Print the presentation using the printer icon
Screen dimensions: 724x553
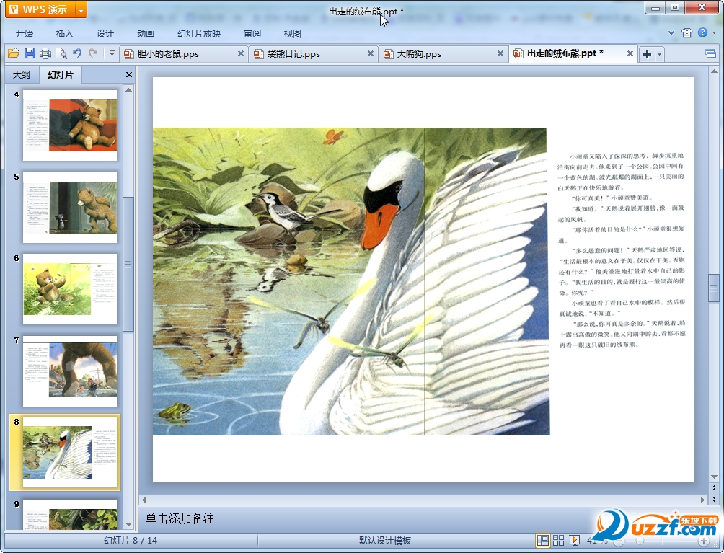(45, 53)
